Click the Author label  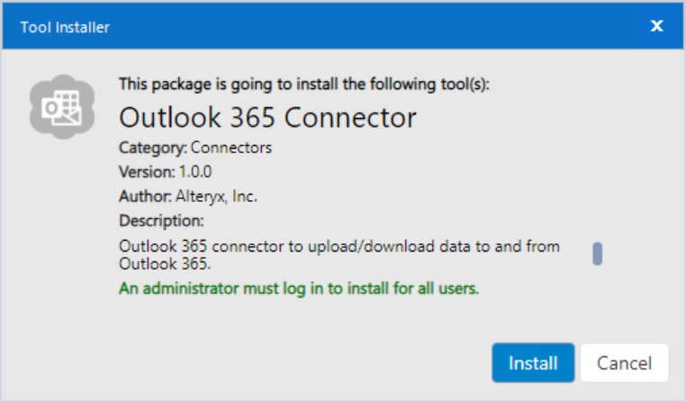coord(145,196)
